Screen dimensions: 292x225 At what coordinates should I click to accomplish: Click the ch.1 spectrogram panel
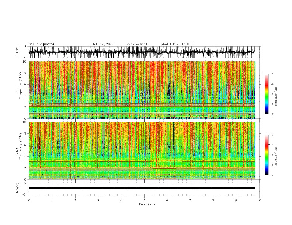tap(142, 90)
